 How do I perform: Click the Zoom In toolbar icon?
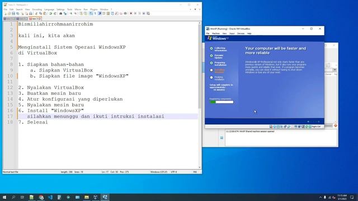pyautogui.click(x=71, y=13)
